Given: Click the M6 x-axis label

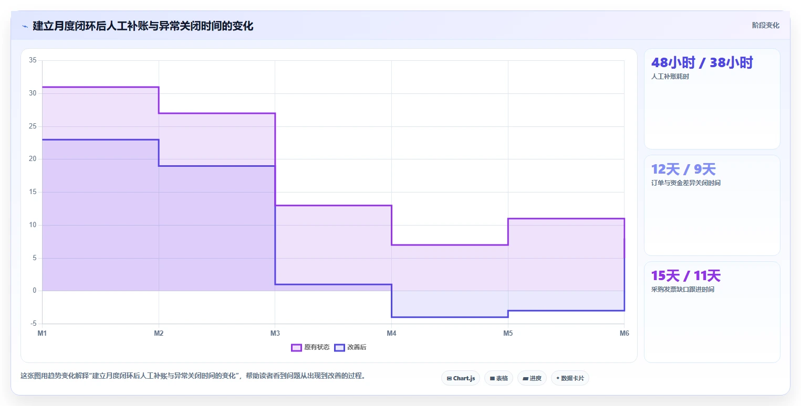Looking at the screenshot, I should (x=624, y=333).
